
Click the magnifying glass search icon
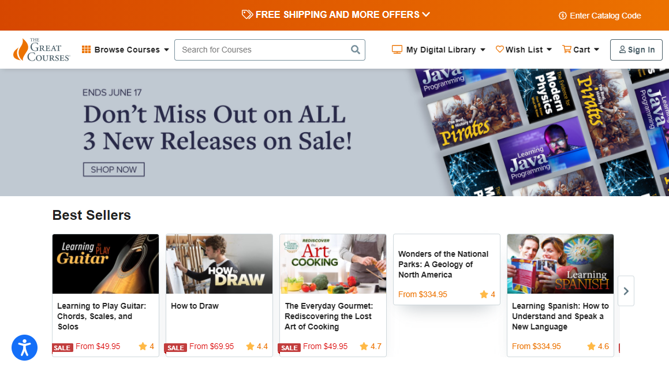pyautogui.click(x=355, y=50)
